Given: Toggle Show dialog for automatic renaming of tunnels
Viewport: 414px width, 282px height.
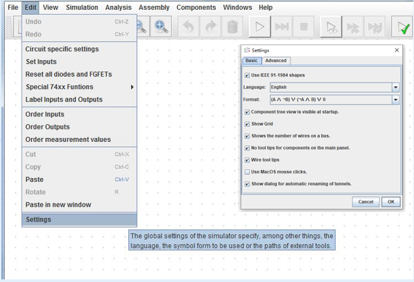Looking at the screenshot, I should click(x=247, y=184).
